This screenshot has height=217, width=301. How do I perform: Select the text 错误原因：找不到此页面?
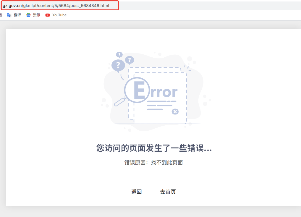pyautogui.click(x=153, y=163)
